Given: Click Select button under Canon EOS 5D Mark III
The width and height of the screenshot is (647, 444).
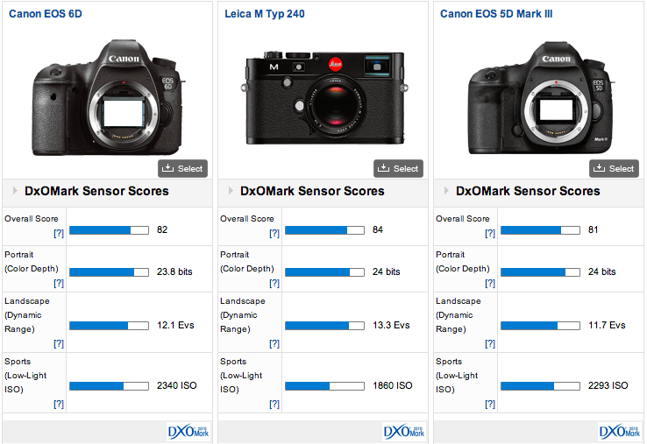Looking at the screenshot, I should 614,168.
